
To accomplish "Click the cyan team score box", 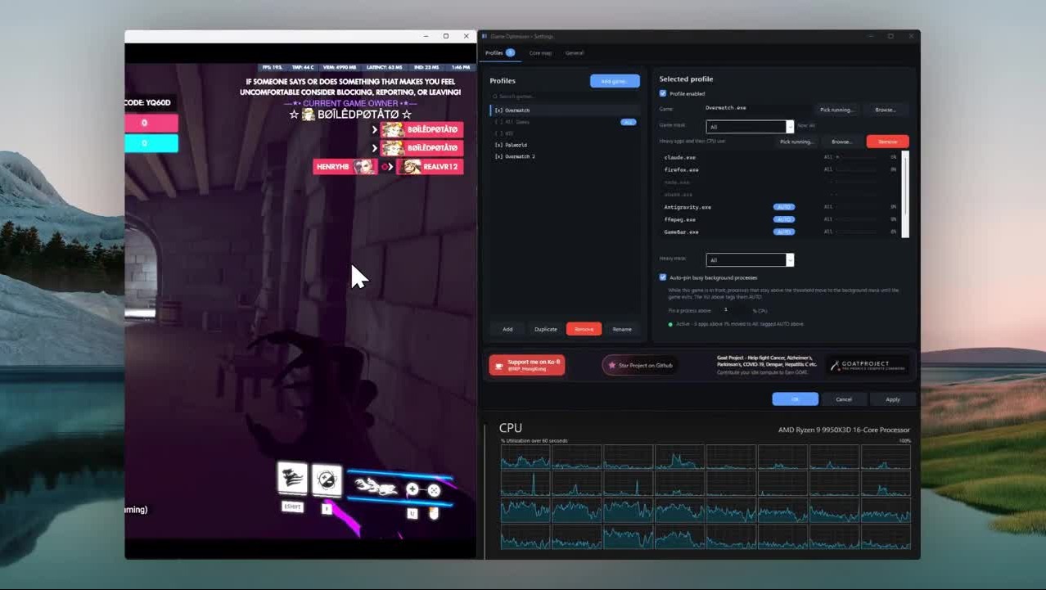I will pyautogui.click(x=151, y=143).
